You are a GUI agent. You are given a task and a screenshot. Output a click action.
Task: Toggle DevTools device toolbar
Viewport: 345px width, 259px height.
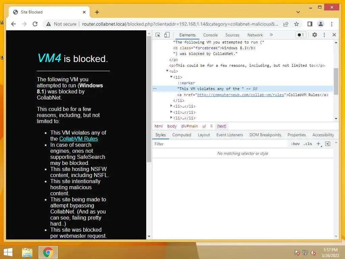pos(167,35)
